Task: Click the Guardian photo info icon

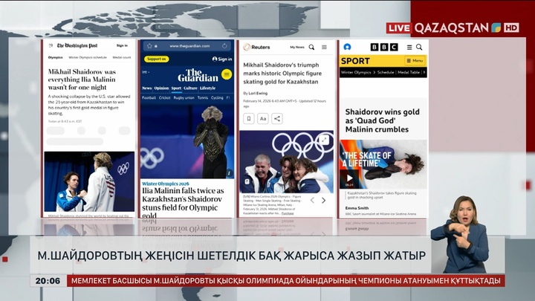Action: (230, 173)
